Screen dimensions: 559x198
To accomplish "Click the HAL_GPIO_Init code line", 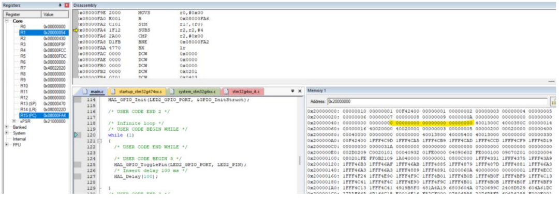I will tap(179, 100).
